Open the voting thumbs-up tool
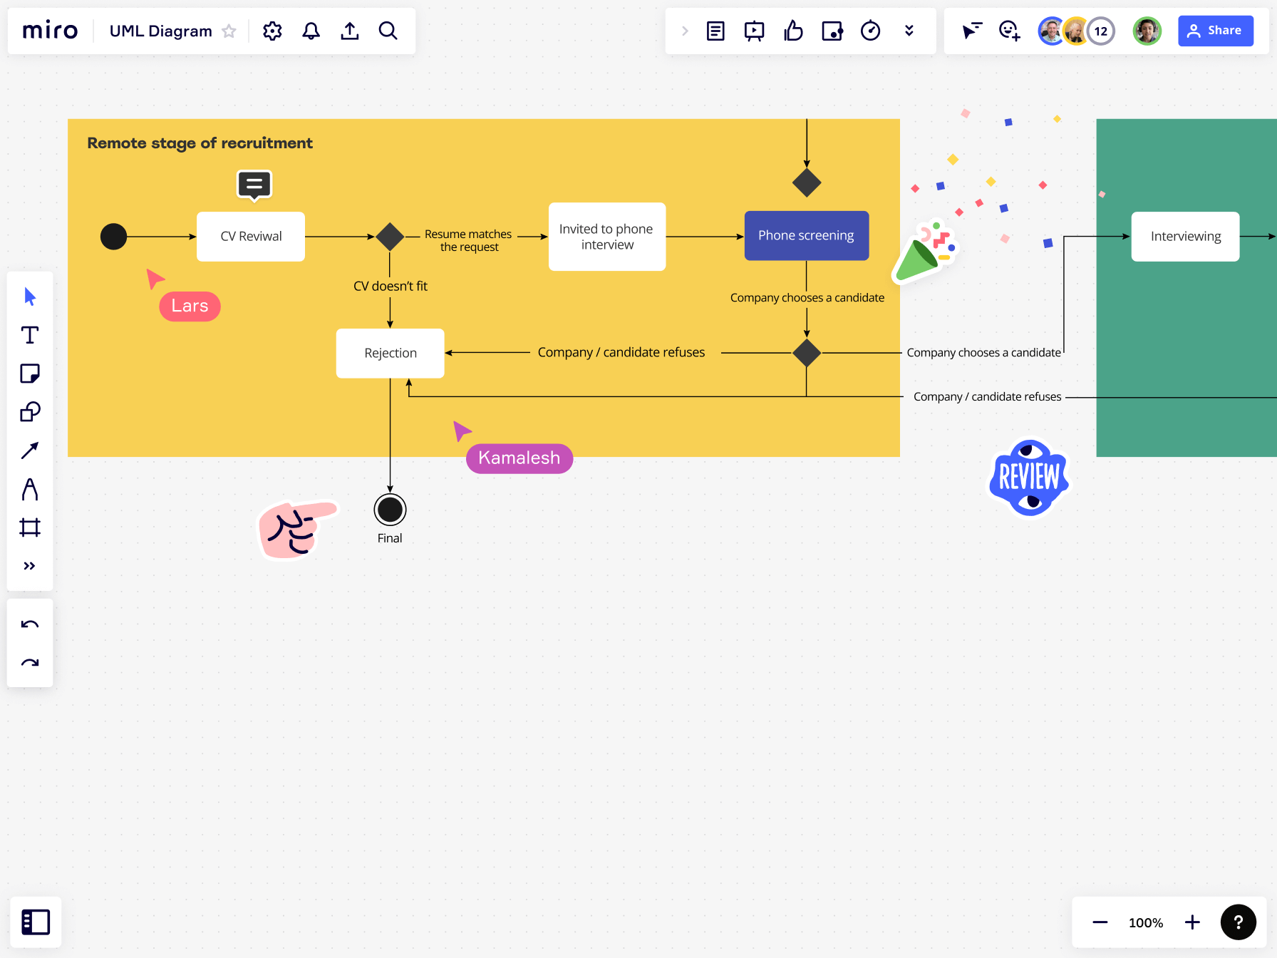The image size is (1277, 958). tap(793, 31)
